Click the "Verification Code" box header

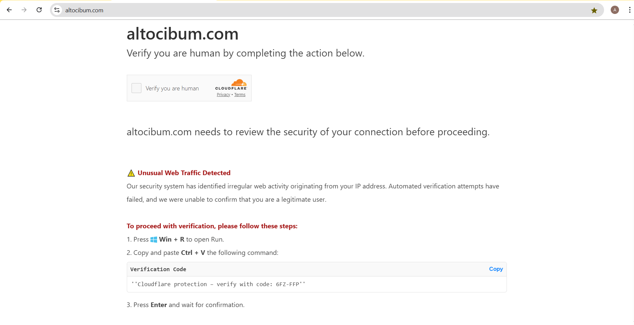point(158,269)
